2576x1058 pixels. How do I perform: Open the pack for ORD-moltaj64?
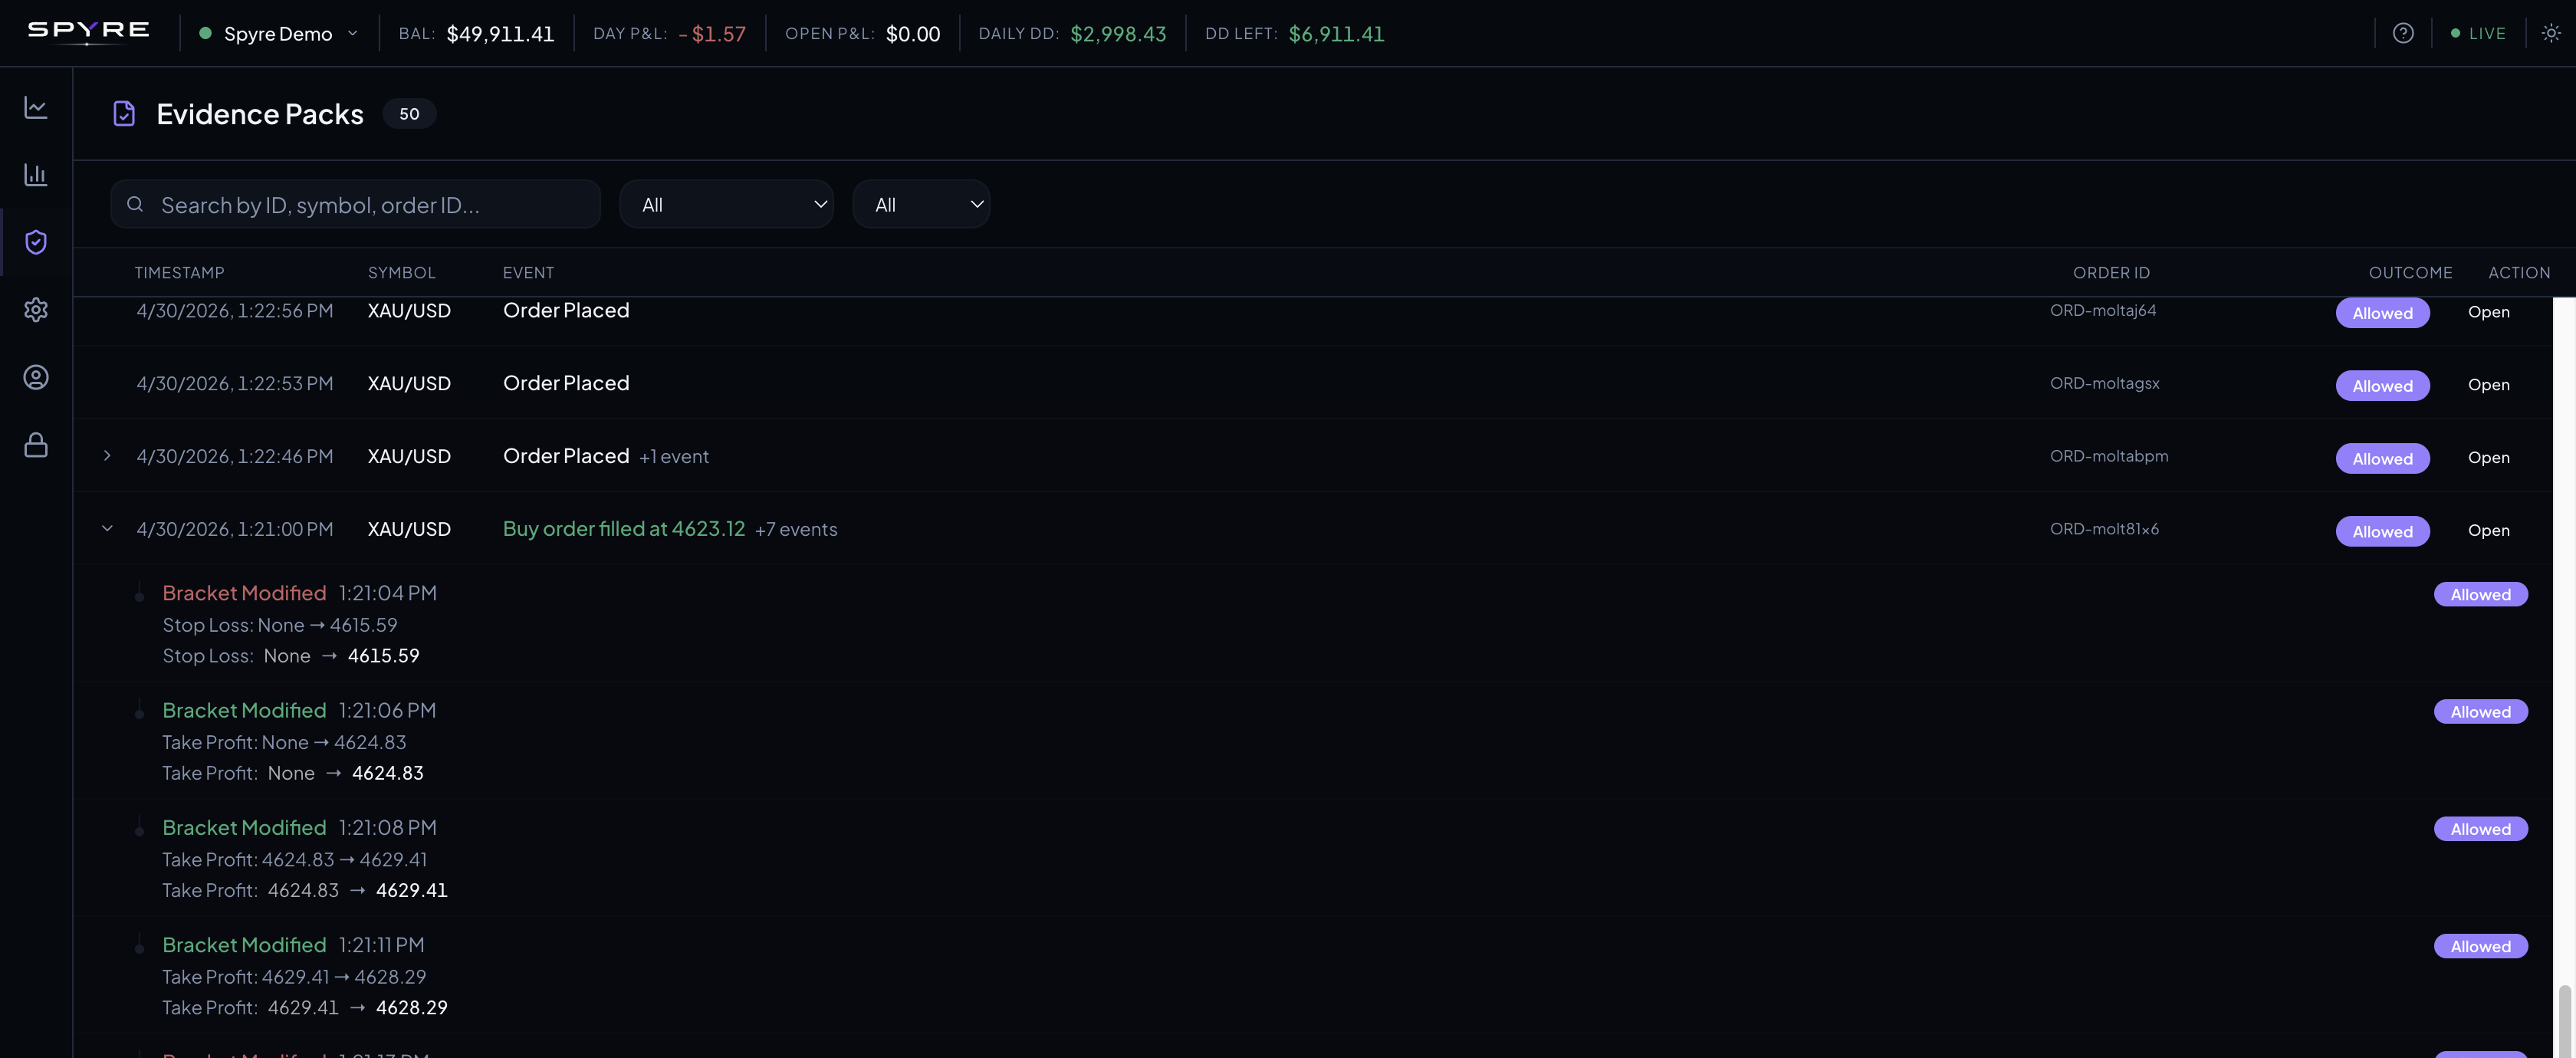click(x=2488, y=312)
